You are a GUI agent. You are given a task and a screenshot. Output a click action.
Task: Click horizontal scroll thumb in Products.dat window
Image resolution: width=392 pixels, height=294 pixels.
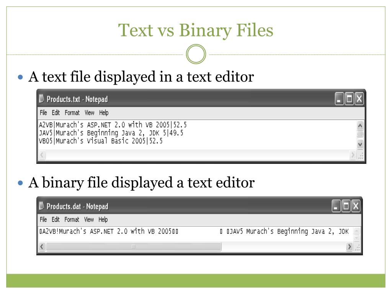[x=134, y=247]
